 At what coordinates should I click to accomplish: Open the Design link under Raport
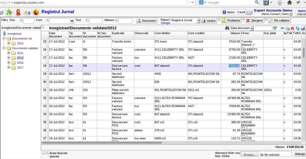coord(165,23)
